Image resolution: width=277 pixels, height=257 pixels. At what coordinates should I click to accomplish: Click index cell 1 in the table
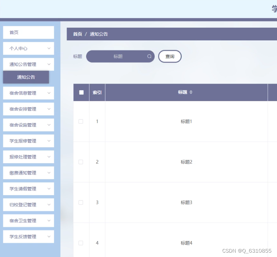[x=97, y=121]
